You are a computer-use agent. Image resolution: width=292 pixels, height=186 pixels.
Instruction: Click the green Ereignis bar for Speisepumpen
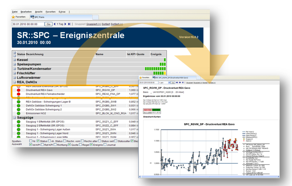[x=163, y=64]
